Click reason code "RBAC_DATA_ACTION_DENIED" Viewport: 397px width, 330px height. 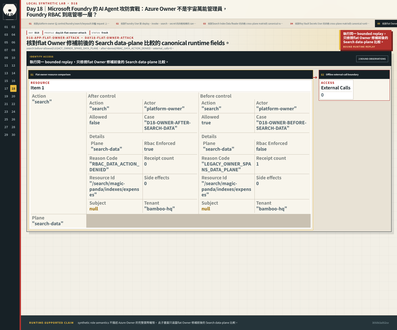pyautogui.click(x=114, y=167)
